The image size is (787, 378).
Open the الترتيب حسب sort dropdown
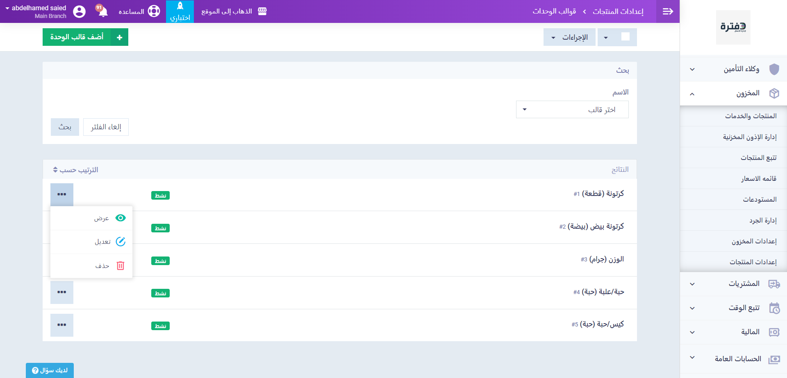(75, 170)
